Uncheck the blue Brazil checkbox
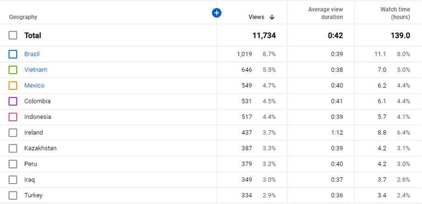Viewport: 422px width, 204px height. click(x=13, y=54)
